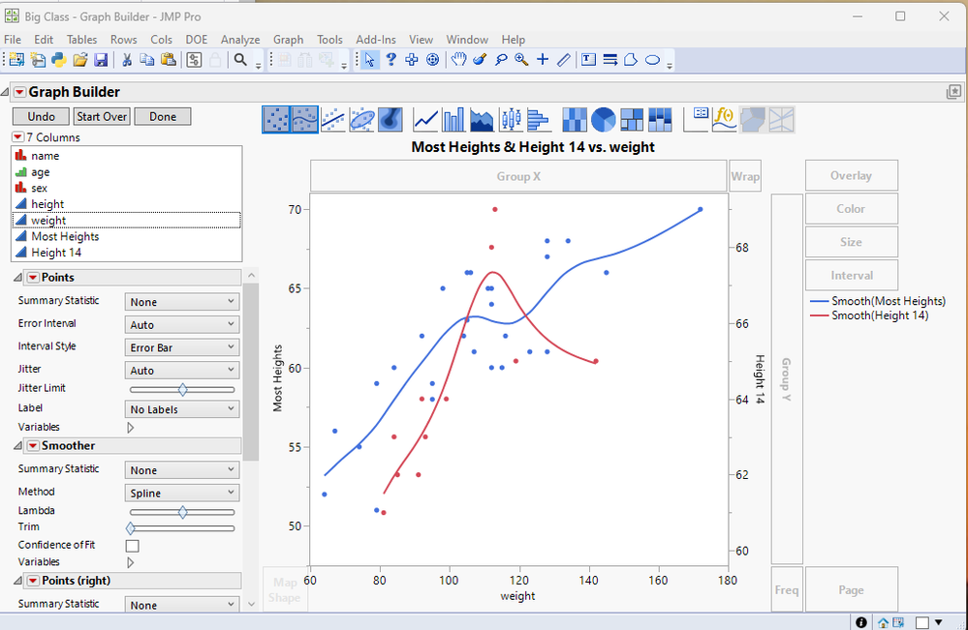The image size is (968, 630).
Task: Open the Graph Builder red triangle menu
Action: [x=19, y=92]
